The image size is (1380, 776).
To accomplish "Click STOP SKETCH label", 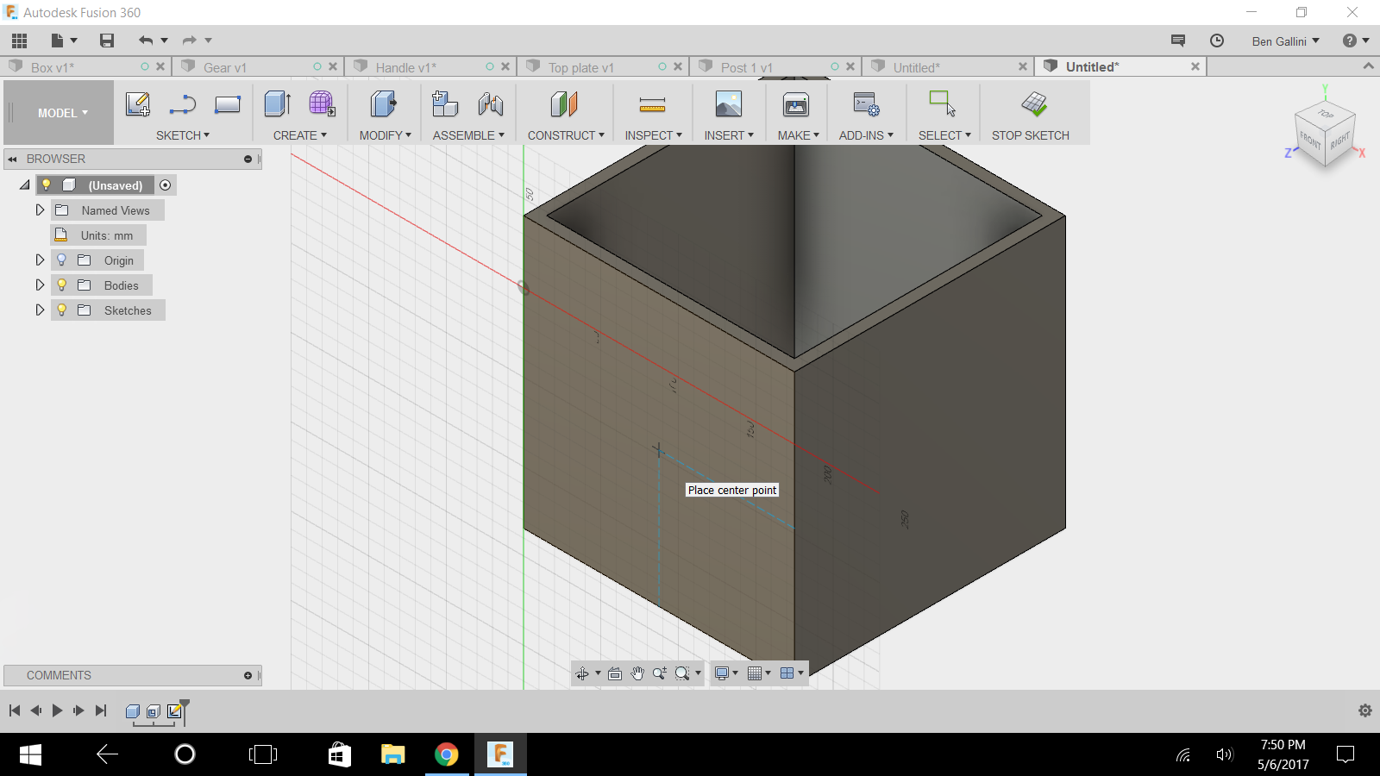I will (1031, 135).
